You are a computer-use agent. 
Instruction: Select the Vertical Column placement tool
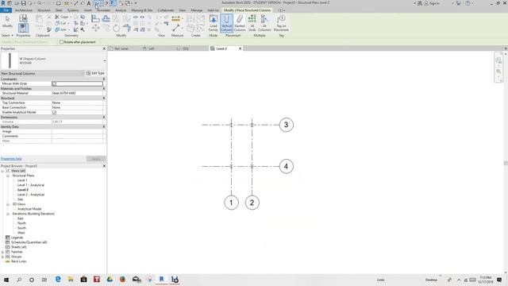pyautogui.click(x=226, y=23)
